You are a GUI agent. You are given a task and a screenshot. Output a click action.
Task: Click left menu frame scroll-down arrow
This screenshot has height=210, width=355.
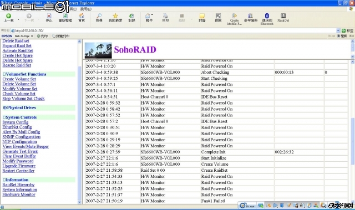[x=79, y=202]
